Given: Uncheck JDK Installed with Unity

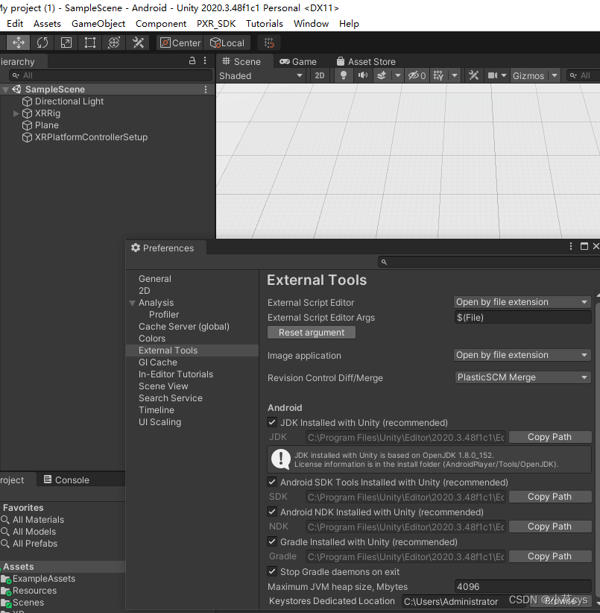Looking at the screenshot, I should point(272,422).
